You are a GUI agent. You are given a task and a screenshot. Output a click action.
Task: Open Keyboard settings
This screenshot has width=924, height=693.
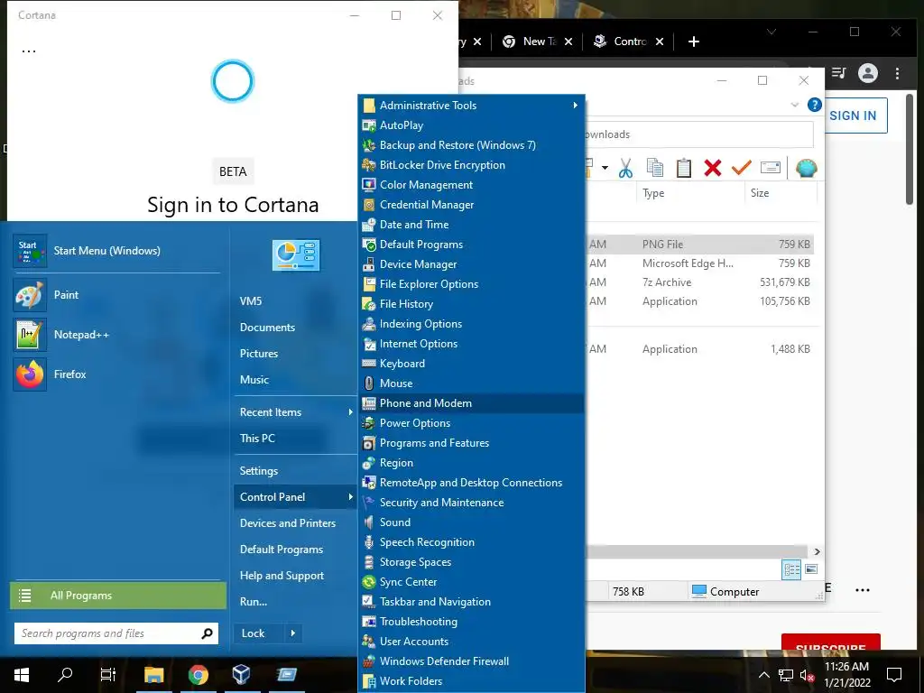coord(471,364)
